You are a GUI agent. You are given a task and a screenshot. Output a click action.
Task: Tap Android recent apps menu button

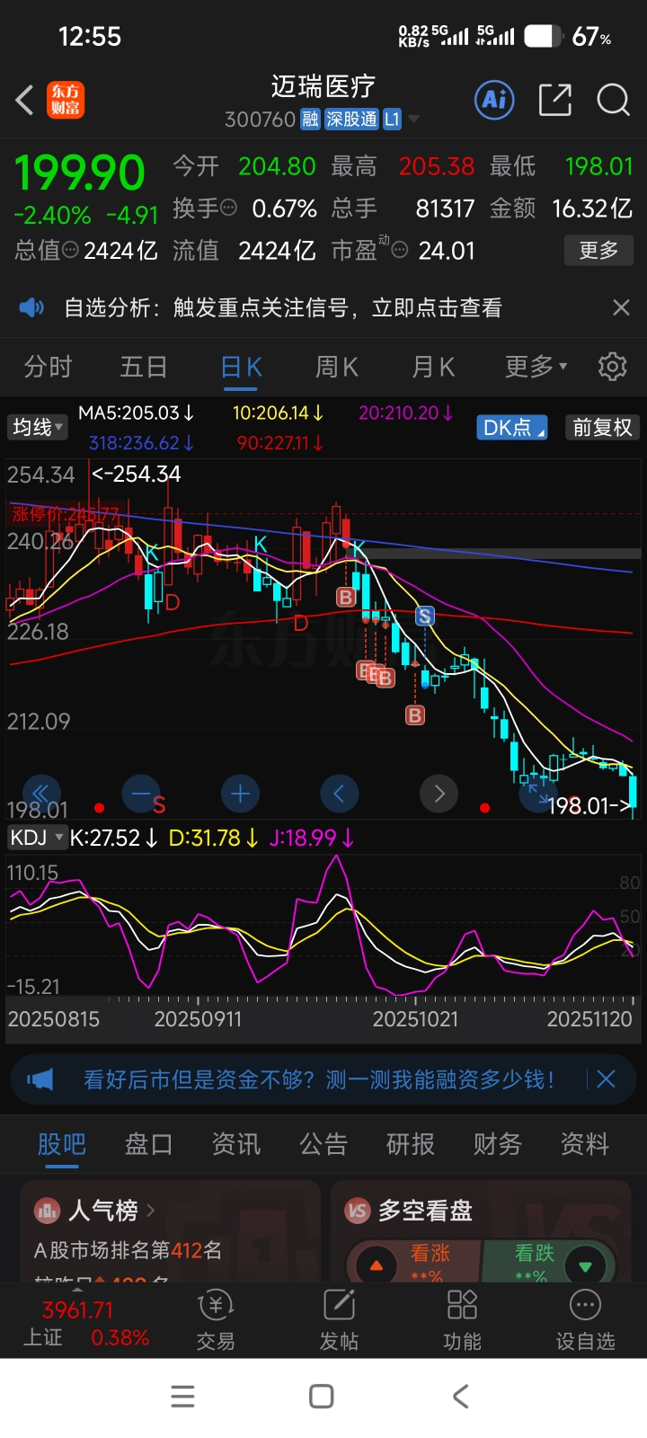[x=182, y=1396]
